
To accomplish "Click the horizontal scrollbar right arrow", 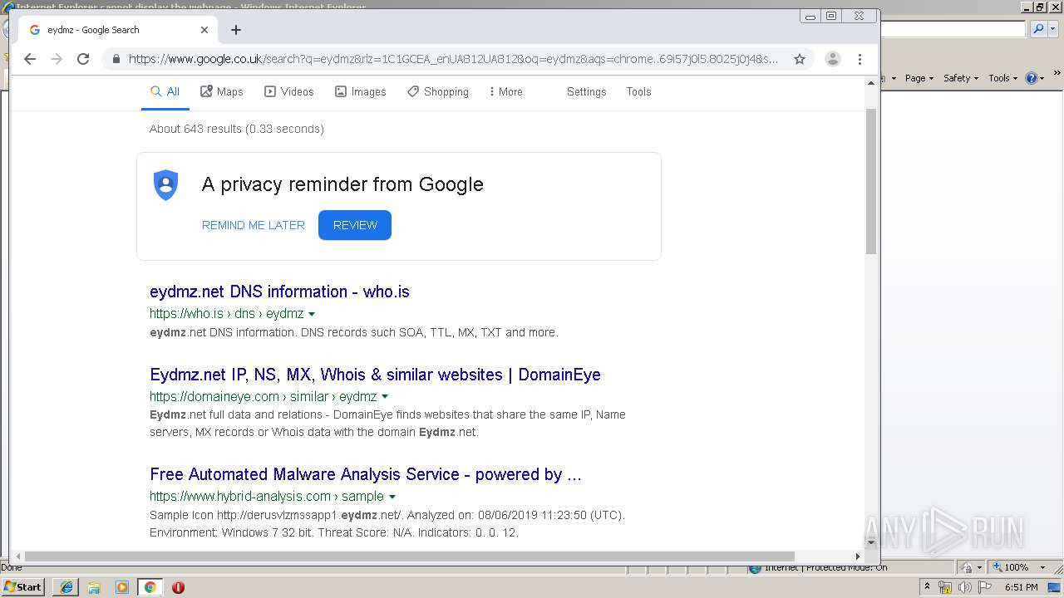I will (x=858, y=556).
